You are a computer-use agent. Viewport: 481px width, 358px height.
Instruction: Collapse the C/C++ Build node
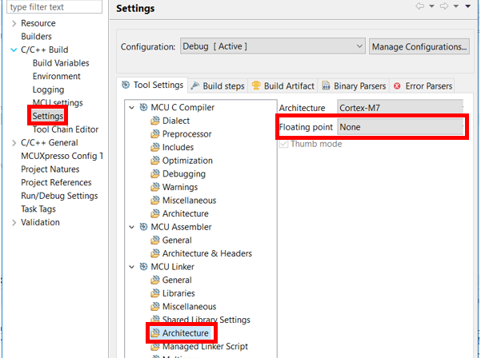coord(14,50)
